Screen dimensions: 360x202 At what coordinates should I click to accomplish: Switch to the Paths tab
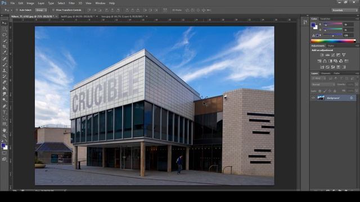point(337,74)
